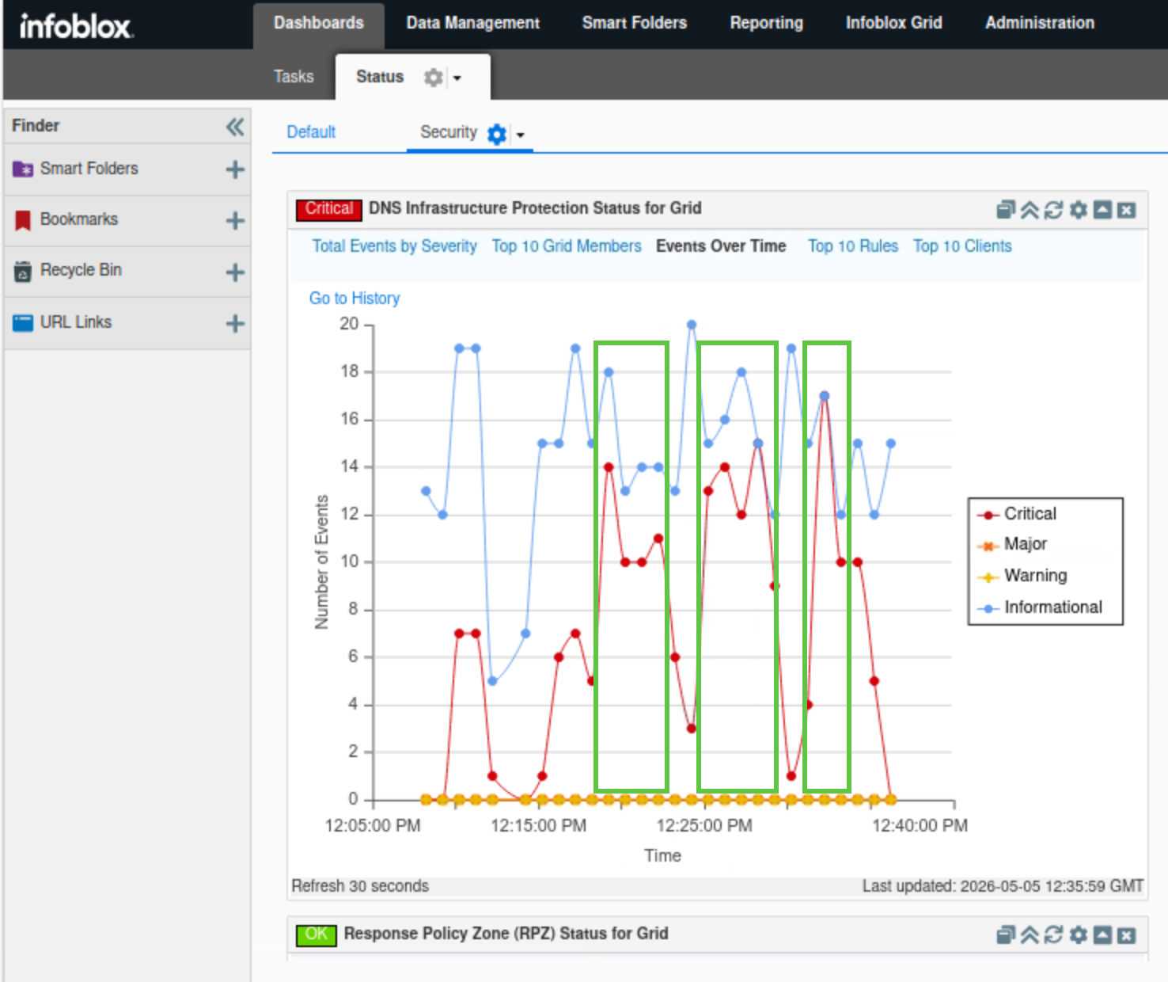Collapse the Finder panel with double chevron
Screen dimensions: 1168x982
(x=235, y=127)
